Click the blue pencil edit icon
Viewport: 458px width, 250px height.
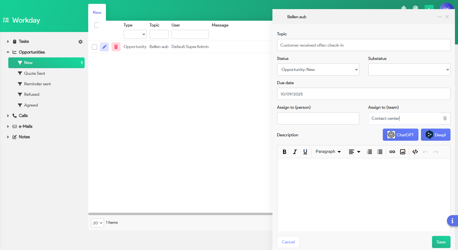(x=104, y=47)
